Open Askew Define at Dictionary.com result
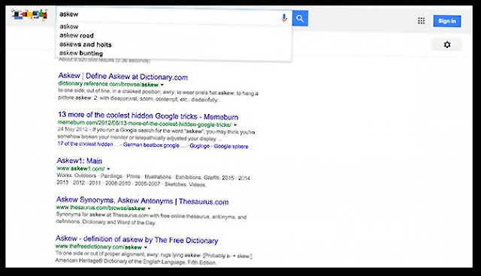 click(123, 76)
